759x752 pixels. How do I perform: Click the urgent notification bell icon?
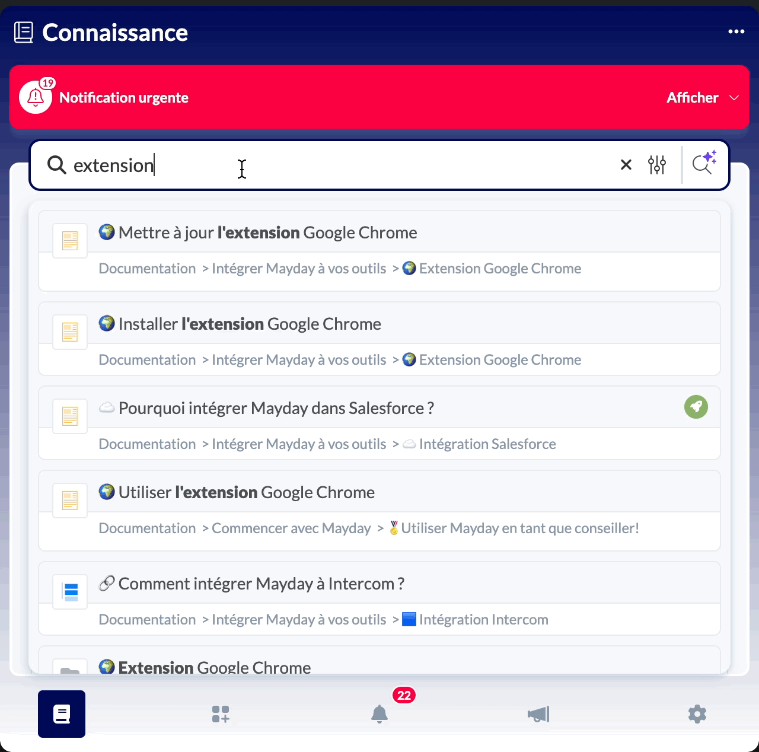36,97
